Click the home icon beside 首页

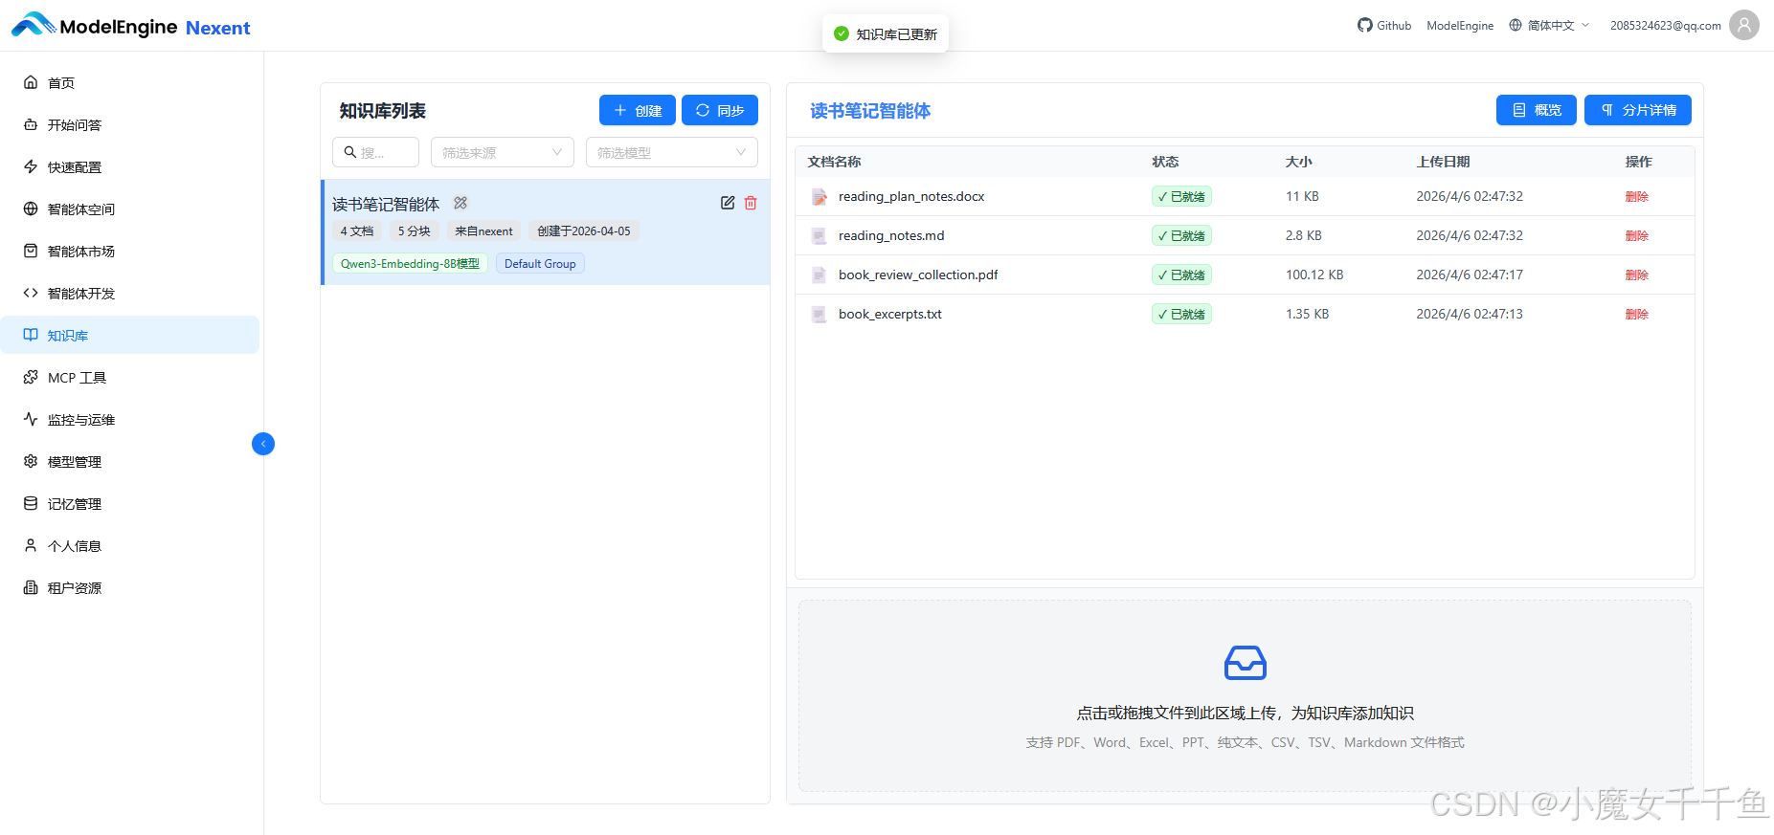(x=31, y=82)
